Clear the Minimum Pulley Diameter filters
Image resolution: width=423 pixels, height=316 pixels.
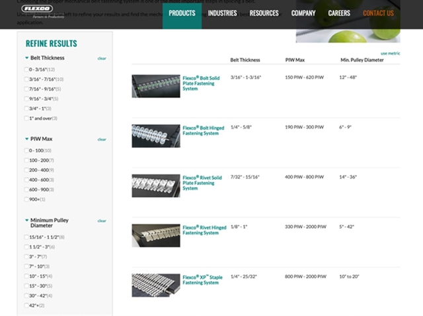(x=102, y=221)
